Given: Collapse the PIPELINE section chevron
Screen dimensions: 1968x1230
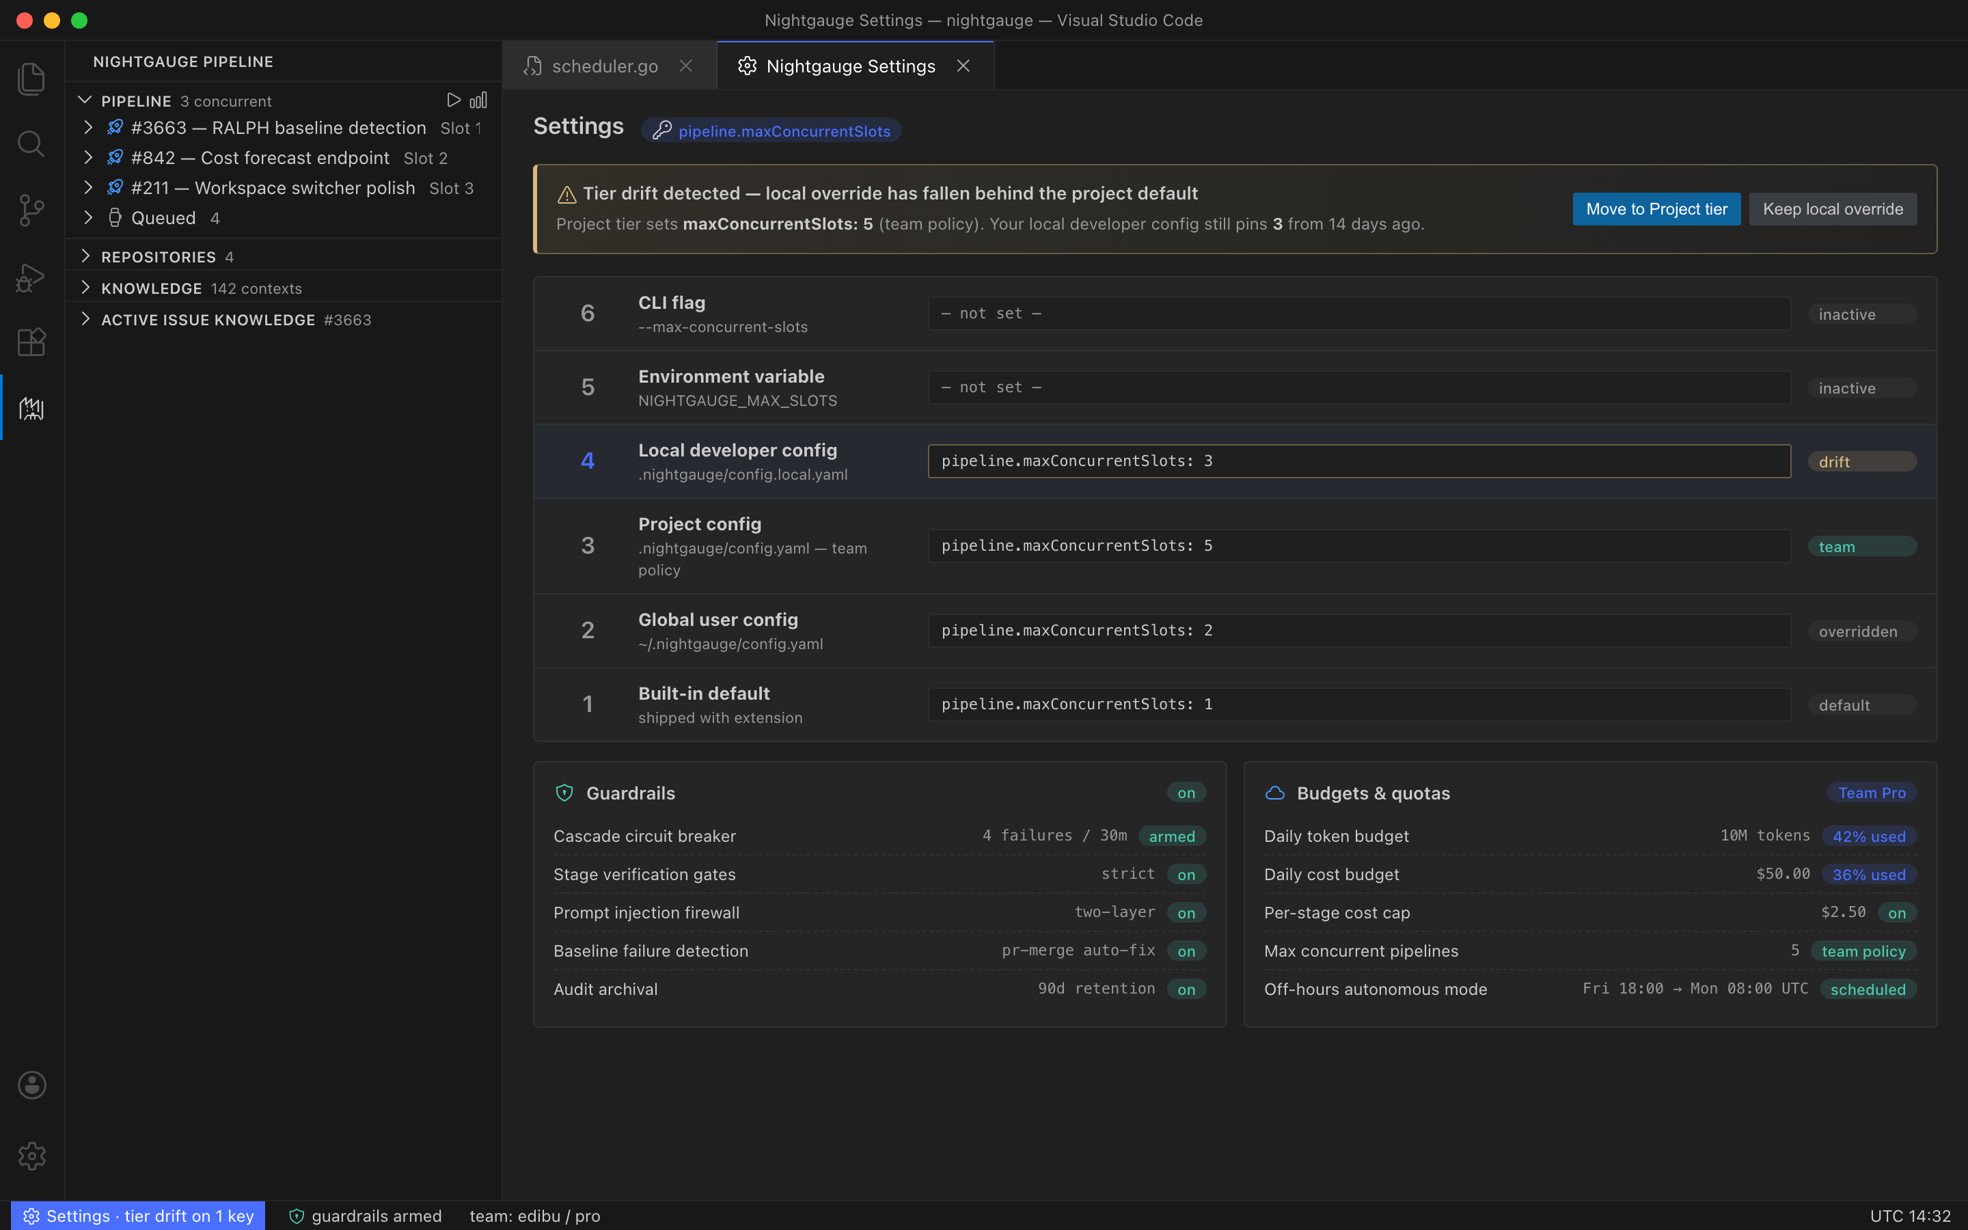Looking at the screenshot, I should coord(85,100).
